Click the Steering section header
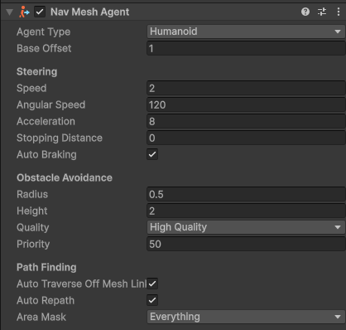This screenshot has width=346, height=330. pyautogui.click(x=37, y=71)
